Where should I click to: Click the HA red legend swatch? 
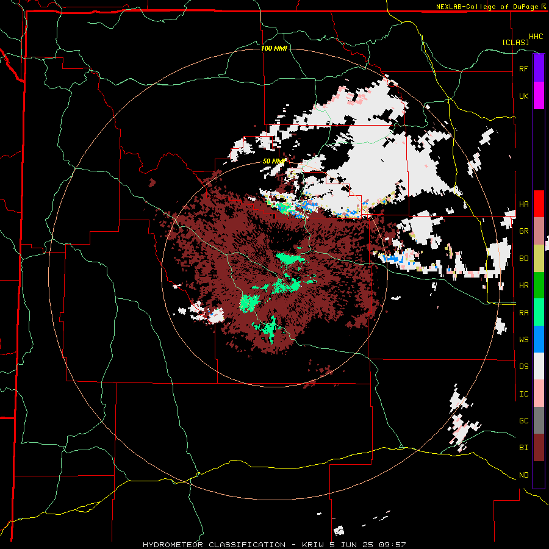539,204
